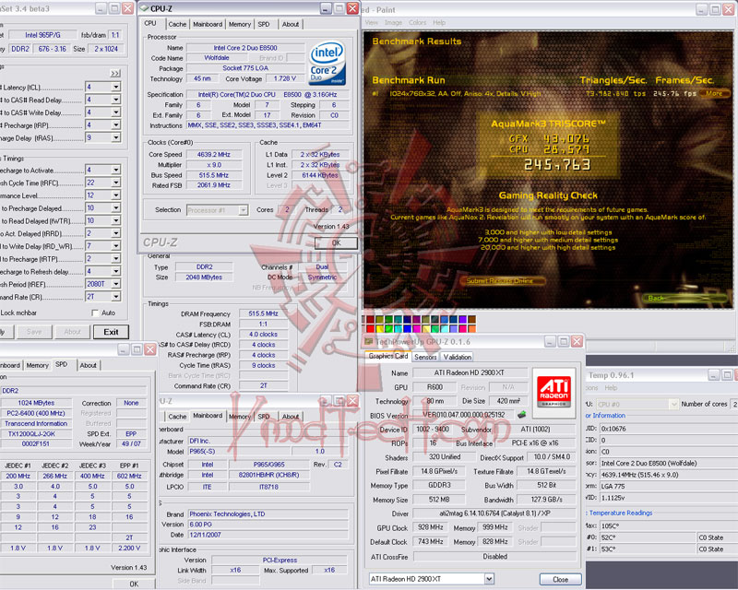Click the BIOS save chip icon in GPU-Z
This screenshot has width=738, height=590.
click(521, 415)
